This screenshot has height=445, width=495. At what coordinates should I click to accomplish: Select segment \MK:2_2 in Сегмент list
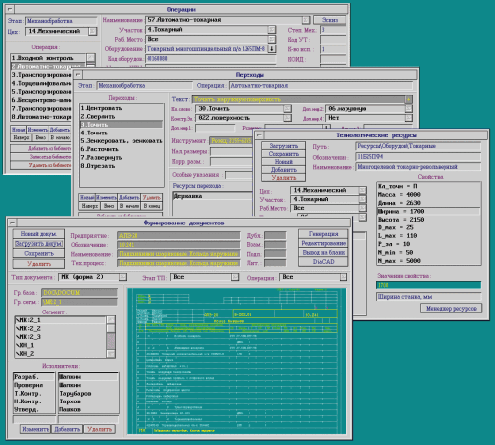60,328
